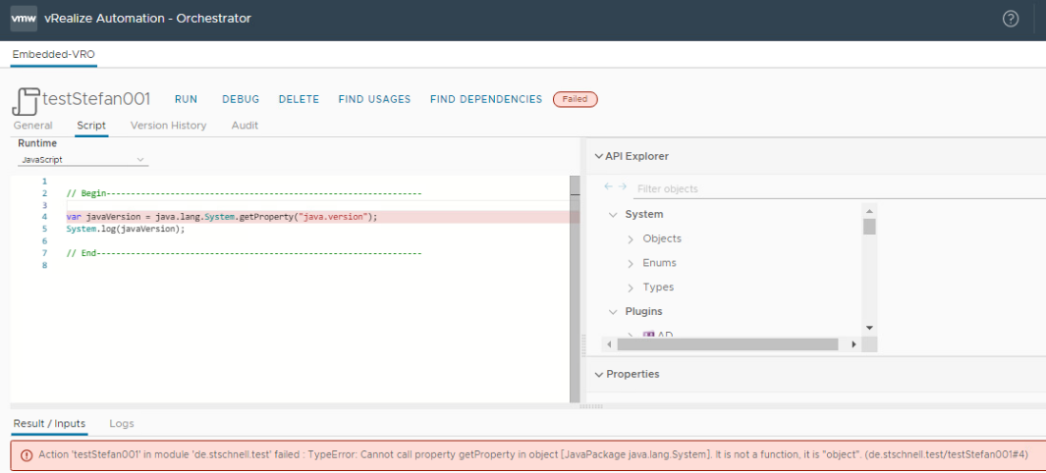Click the AD plugin icon
Screen dimensions: 1046x473
point(648,335)
